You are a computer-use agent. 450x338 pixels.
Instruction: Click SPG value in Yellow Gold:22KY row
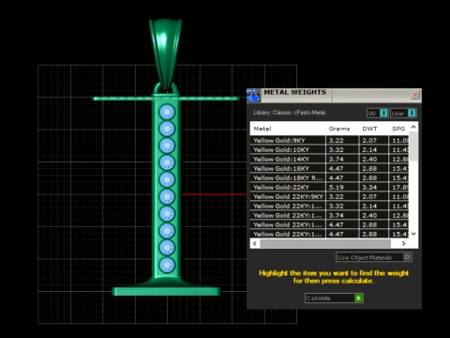(400, 187)
